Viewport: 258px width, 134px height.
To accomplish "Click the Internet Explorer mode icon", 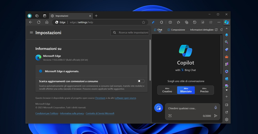I will [x=203, y=22].
